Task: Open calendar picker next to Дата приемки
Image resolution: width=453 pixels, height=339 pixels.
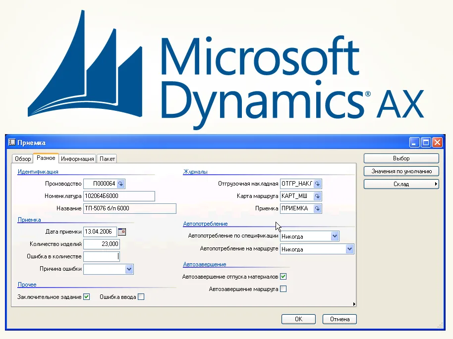Action: pyautogui.click(x=122, y=231)
